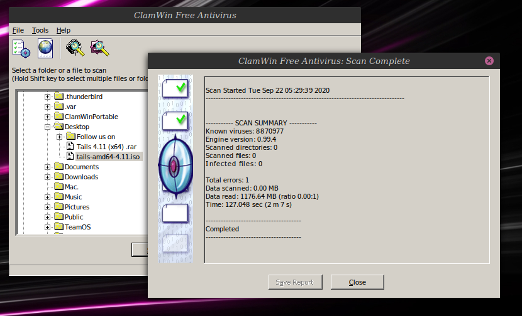Click the TeamOS folder icon
The height and width of the screenshot is (316, 522).
tap(58, 227)
